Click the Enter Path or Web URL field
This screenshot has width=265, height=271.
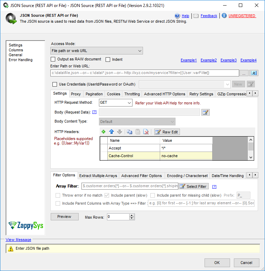pos(145,73)
